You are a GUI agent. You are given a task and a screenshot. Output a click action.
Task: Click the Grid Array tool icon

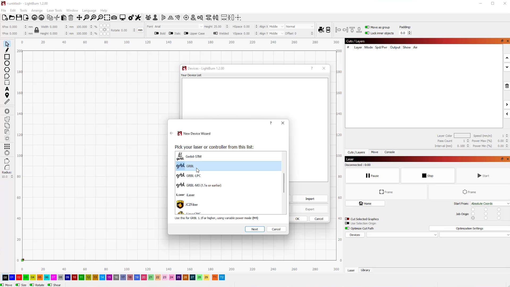pyautogui.click(x=7, y=146)
